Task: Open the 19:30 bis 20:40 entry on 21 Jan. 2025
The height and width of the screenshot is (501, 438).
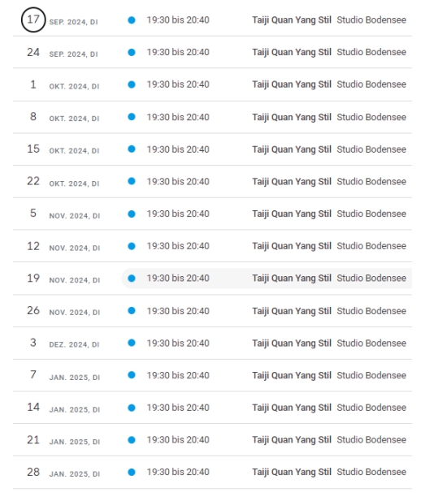Action: [x=178, y=440]
